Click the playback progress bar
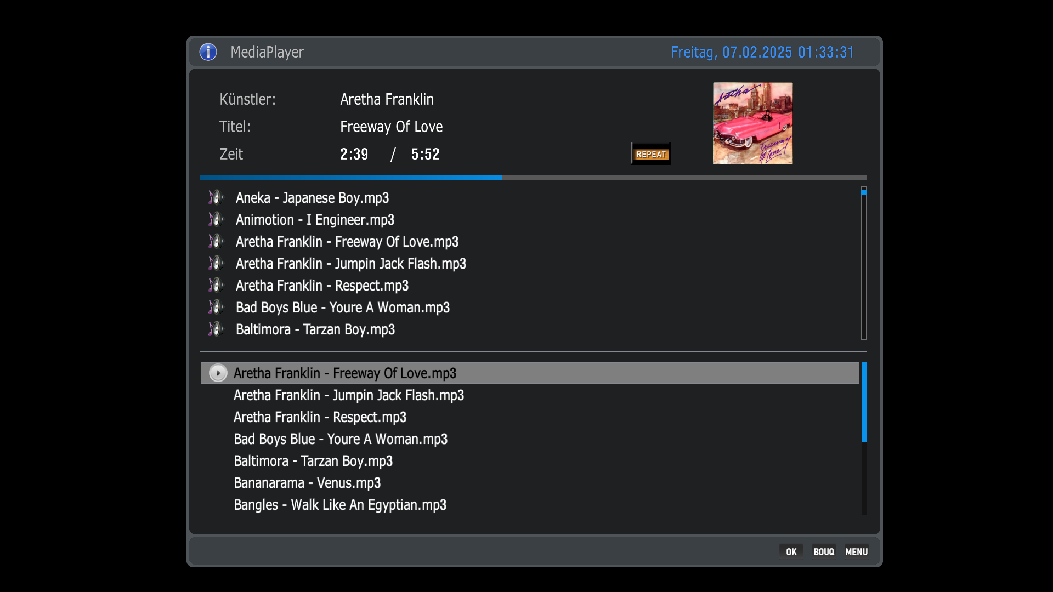Viewport: 1053px width, 592px height. [533, 178]
